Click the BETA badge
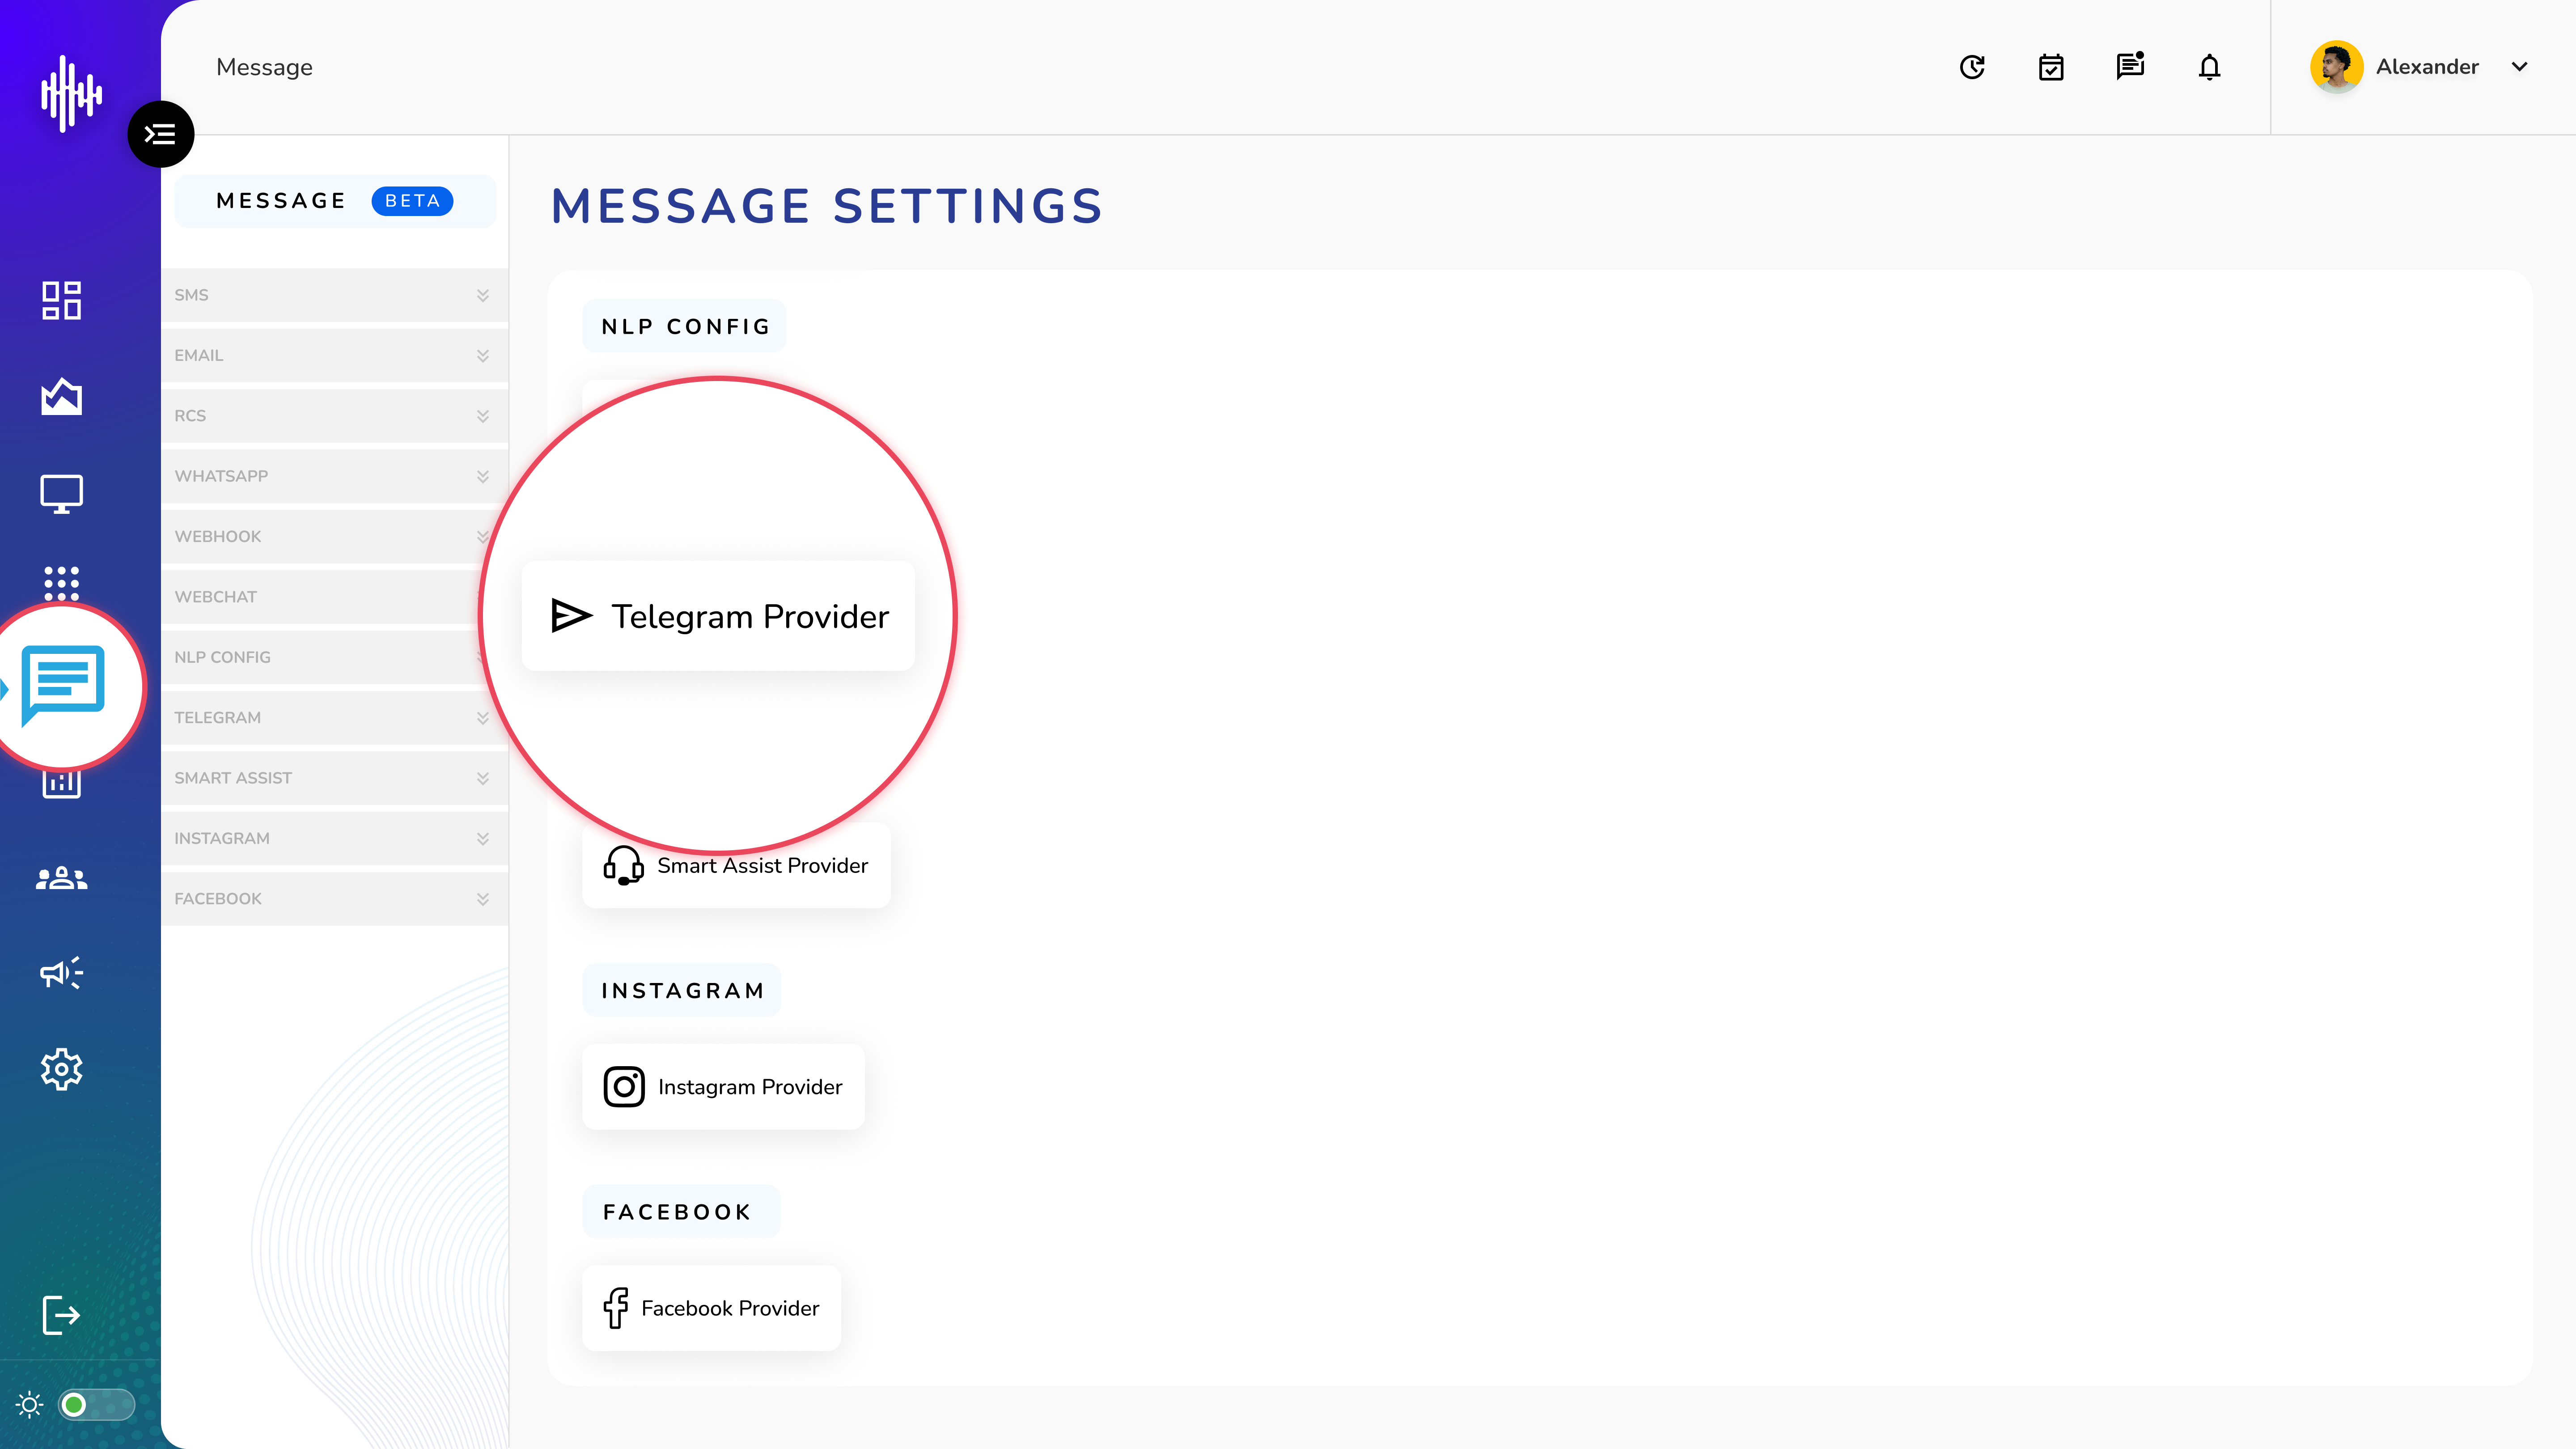 (x=412, y=201)
